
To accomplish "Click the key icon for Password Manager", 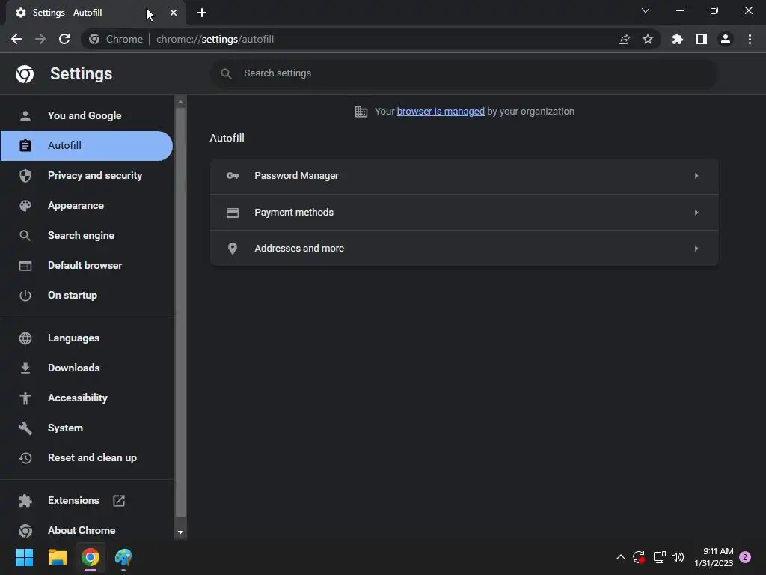I will (233, 175).
